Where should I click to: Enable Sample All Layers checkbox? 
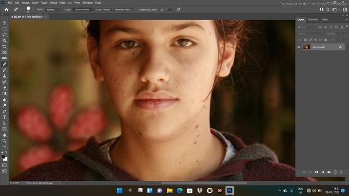click(x=137, y=10)
